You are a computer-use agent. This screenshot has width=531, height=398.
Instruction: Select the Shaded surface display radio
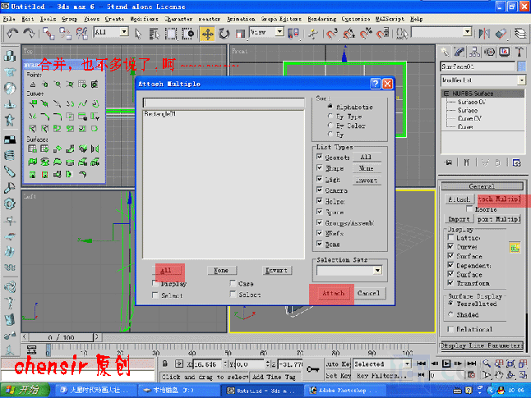(x=450, y=314)
